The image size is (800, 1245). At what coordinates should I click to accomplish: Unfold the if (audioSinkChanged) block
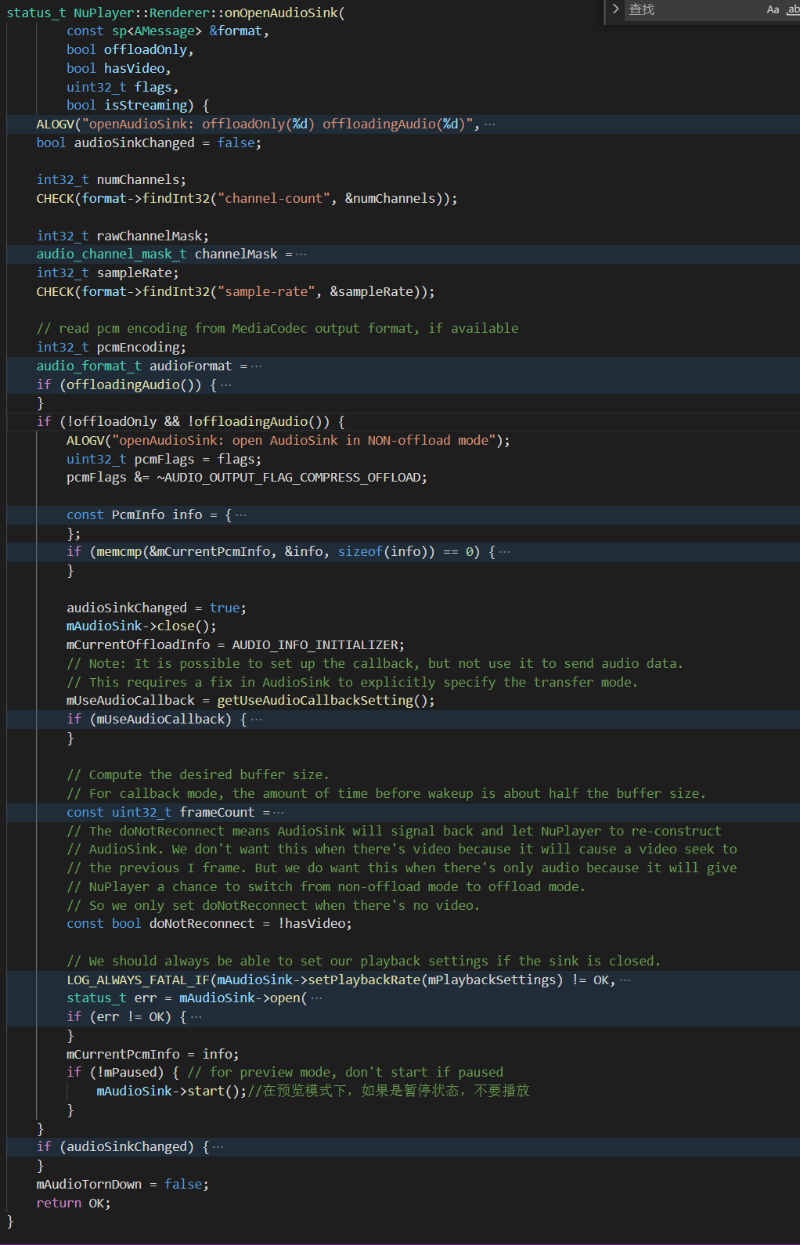pyautogui.click(x=218, y=1147)
